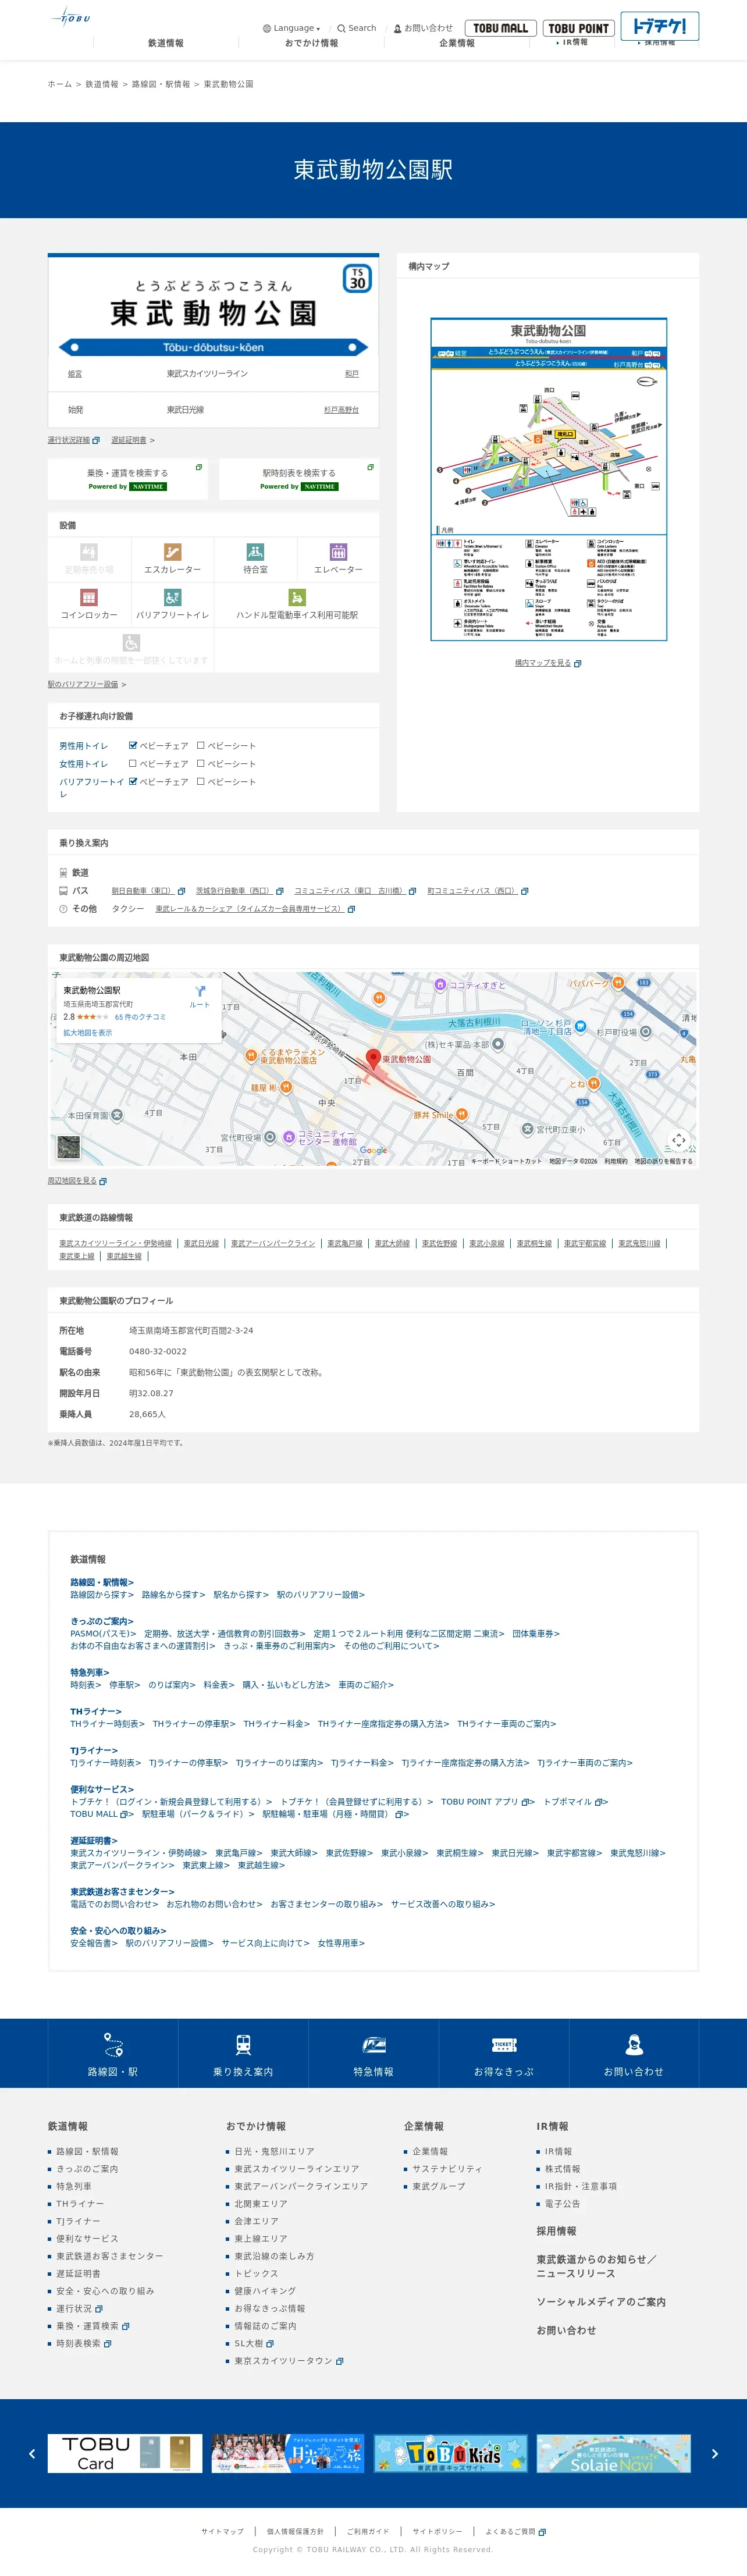Open the 東武越生線 route information link
Viewport: 747px width, 2576px height.
(124, 1257)
